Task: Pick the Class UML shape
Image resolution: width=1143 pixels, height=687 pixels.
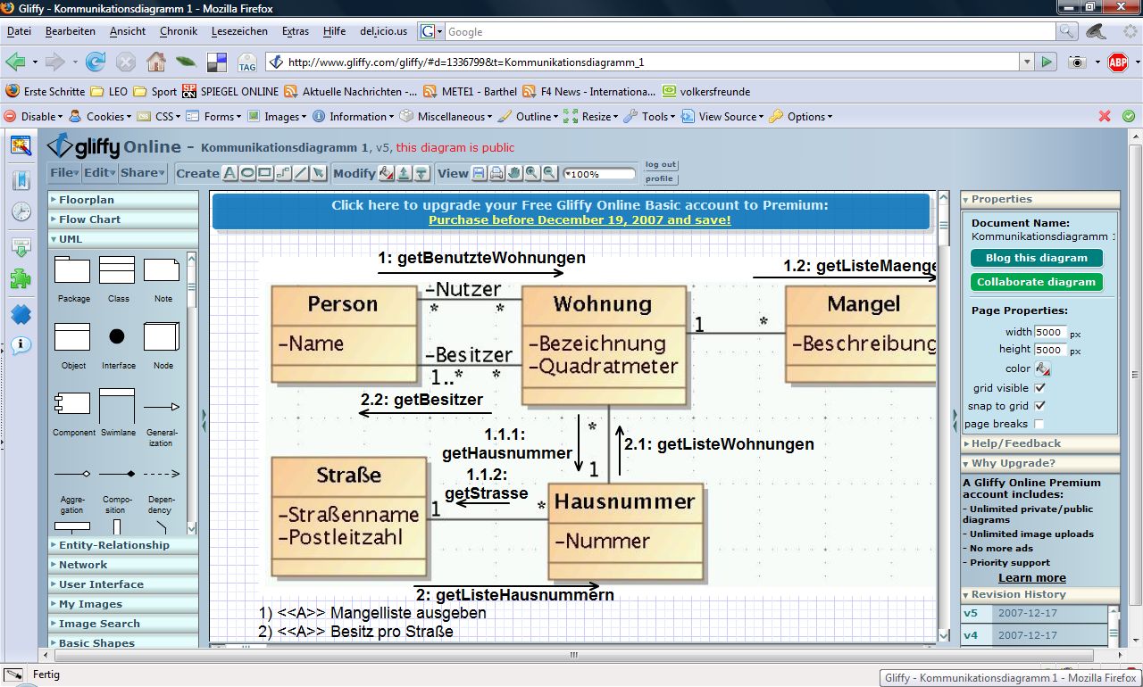Action: [117, 270]
